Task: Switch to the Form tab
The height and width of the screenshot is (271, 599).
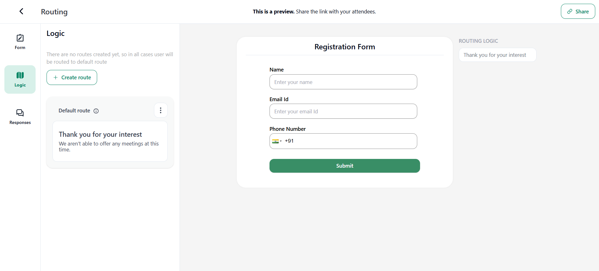Action: pos(20,47)
